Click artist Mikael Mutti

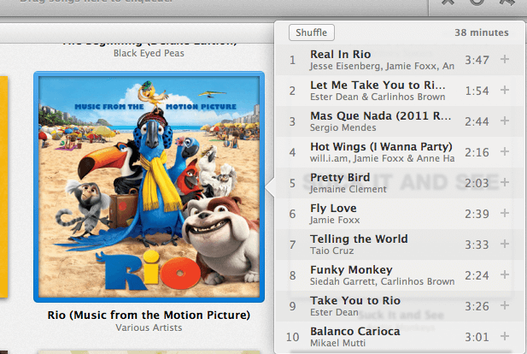point(337,343)
